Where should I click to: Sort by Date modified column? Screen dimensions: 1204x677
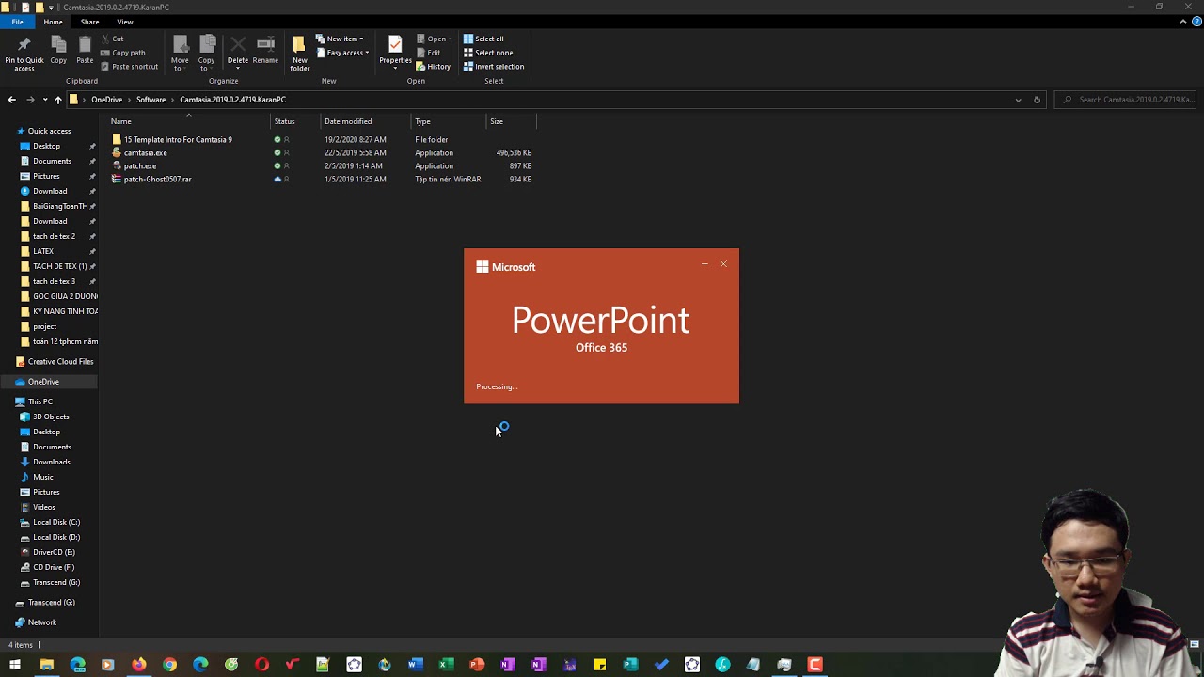click(x=348, y=121)
